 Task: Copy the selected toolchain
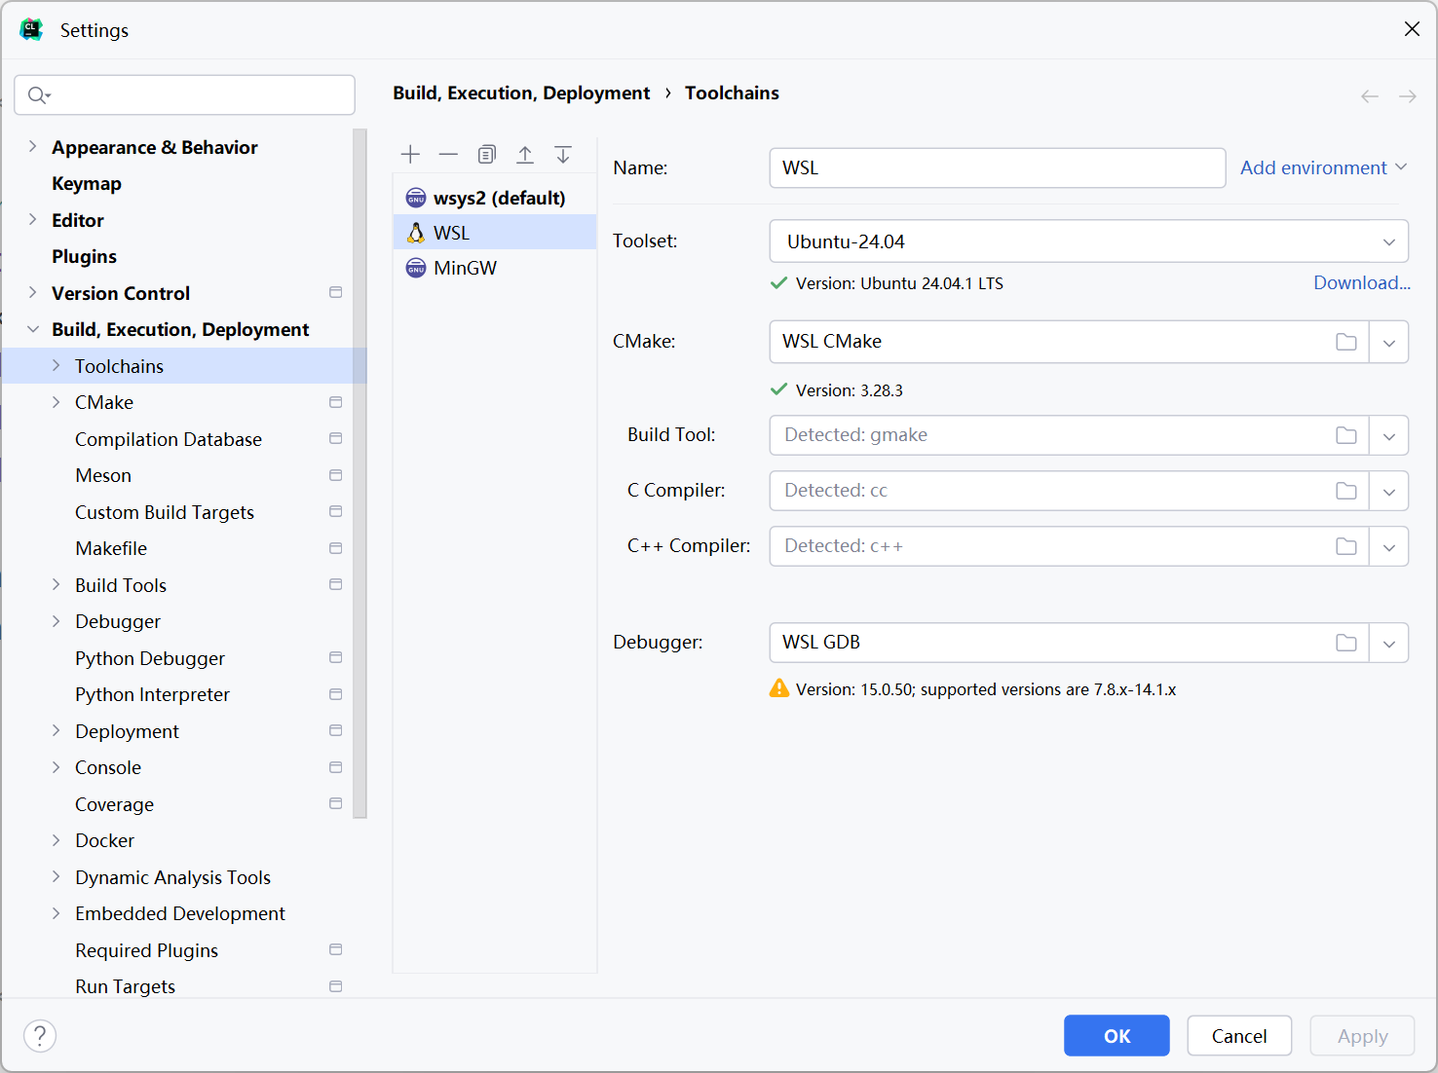(487, 154)
